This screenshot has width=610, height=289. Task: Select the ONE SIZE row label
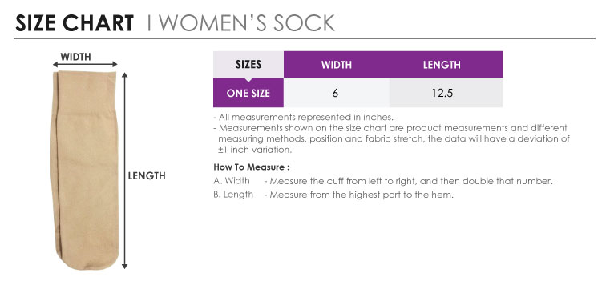click(x=248, y=93)
